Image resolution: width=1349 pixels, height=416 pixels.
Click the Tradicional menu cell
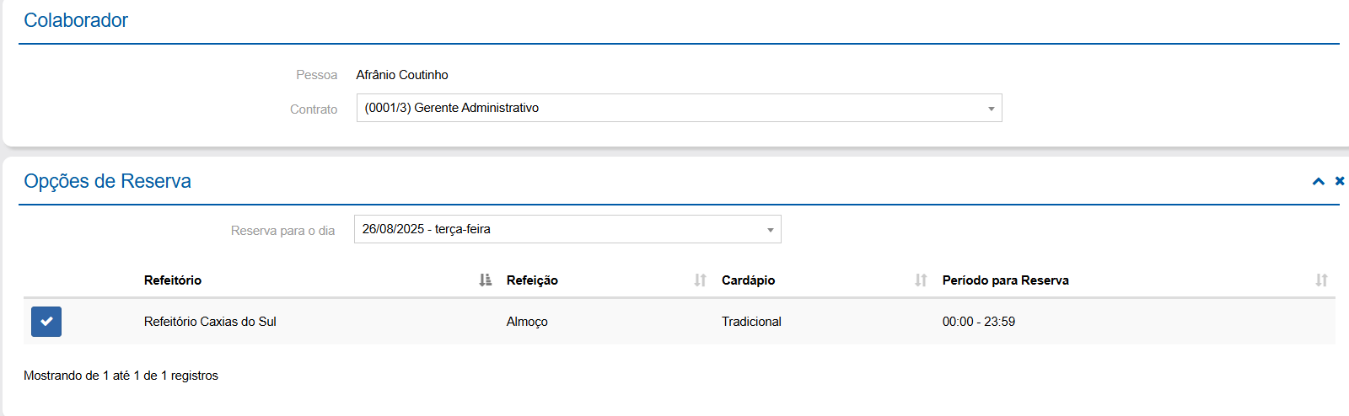pos(751,322)
